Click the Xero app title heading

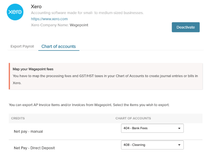click(x=36, y=7)
